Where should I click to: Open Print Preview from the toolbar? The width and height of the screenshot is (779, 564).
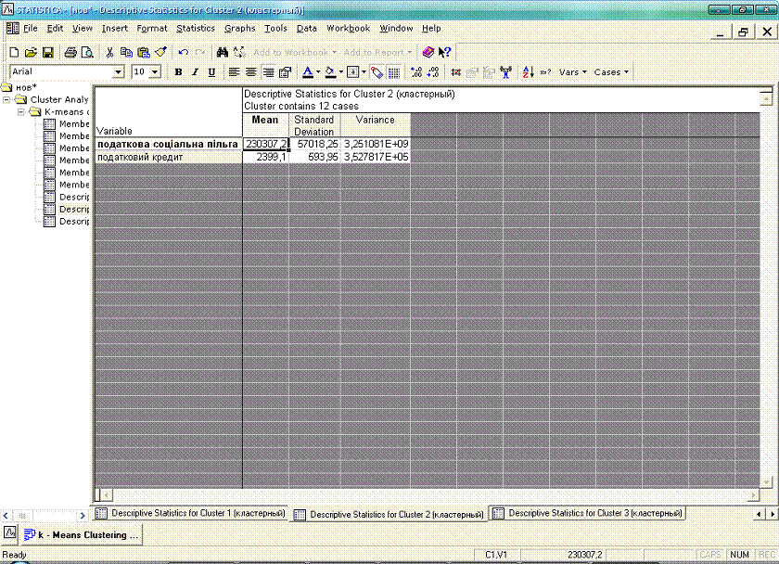coord(86,53)
